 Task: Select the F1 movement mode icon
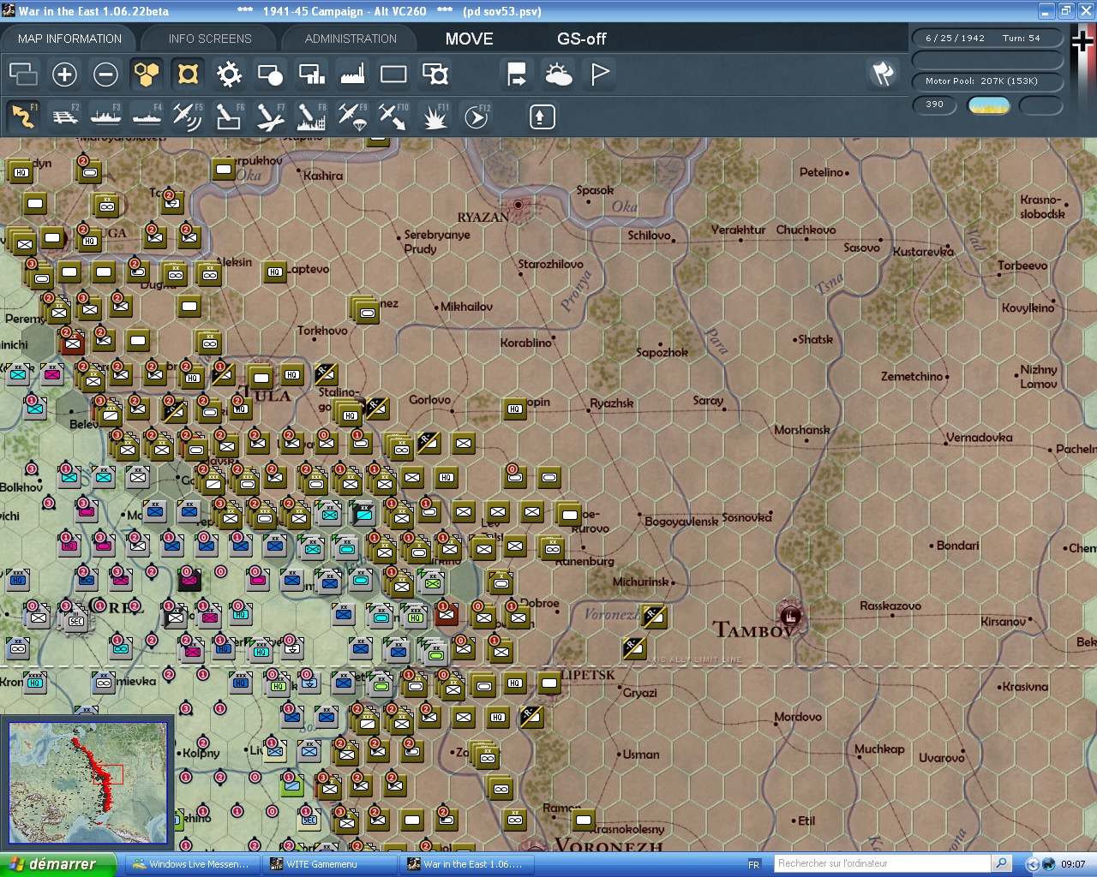(x=23, y=116)
